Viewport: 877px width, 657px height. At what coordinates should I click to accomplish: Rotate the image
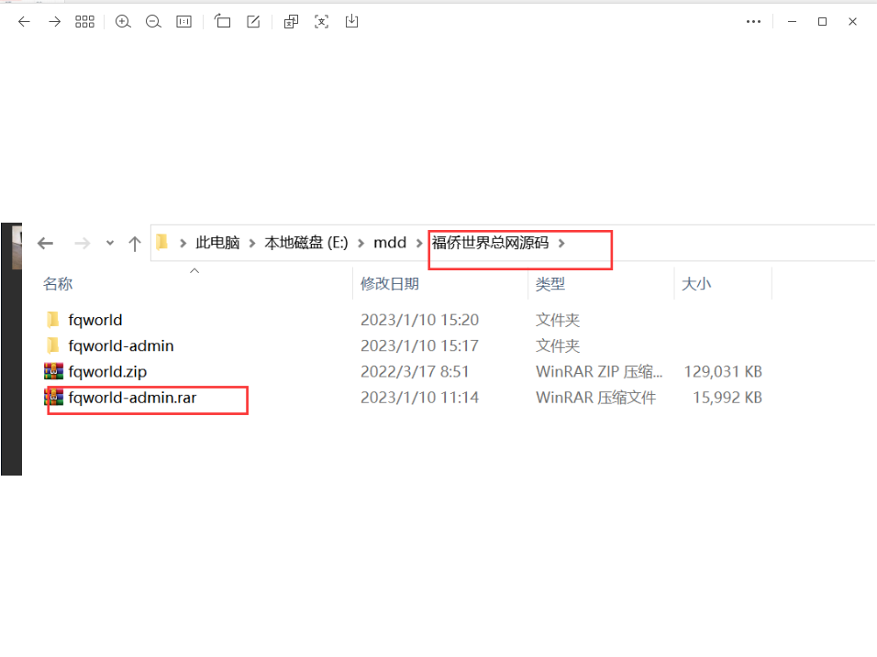click(223, 21)
